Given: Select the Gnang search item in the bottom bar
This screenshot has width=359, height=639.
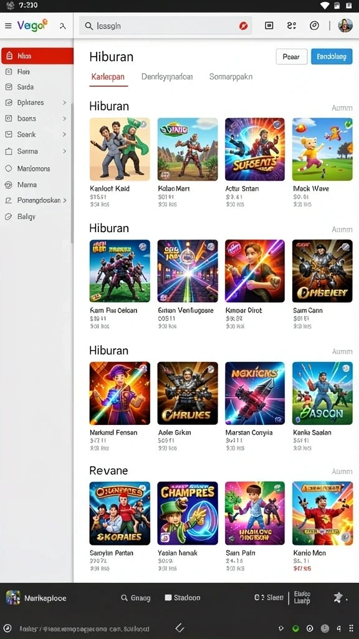Looking at the screenshot, I should tap(136, 598).
